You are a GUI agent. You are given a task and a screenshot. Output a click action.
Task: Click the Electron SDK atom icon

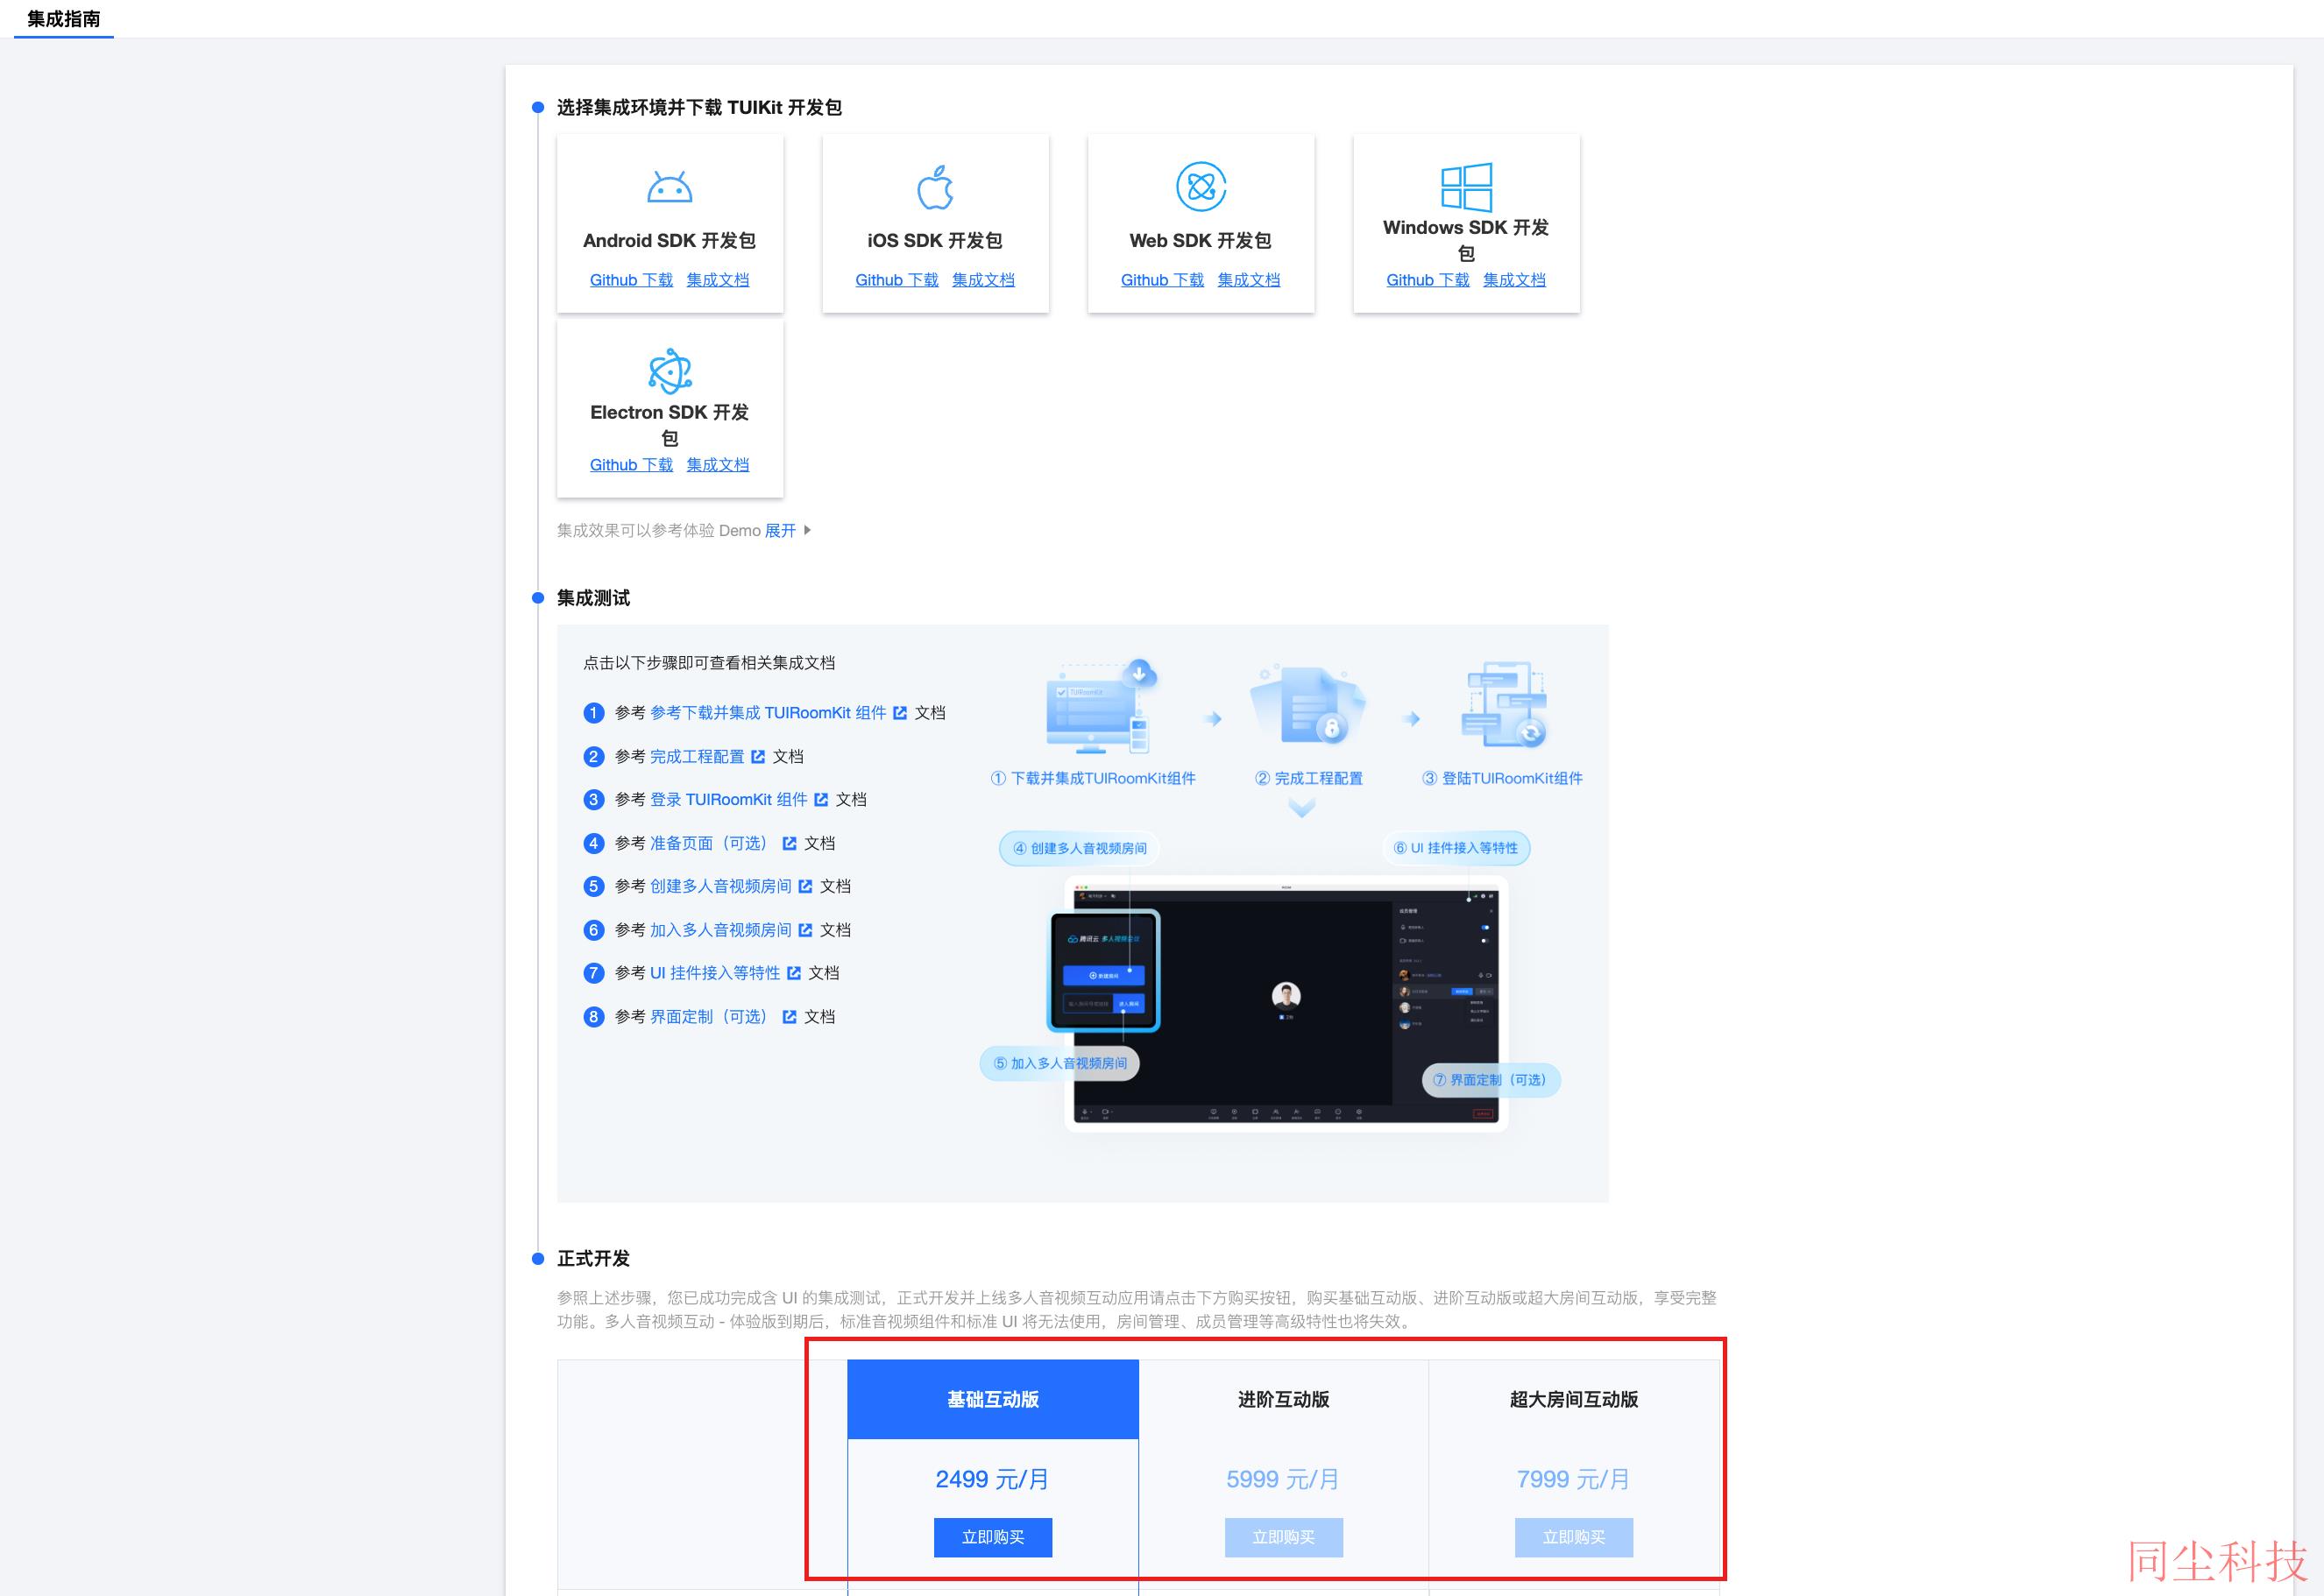tap(670, 371)
